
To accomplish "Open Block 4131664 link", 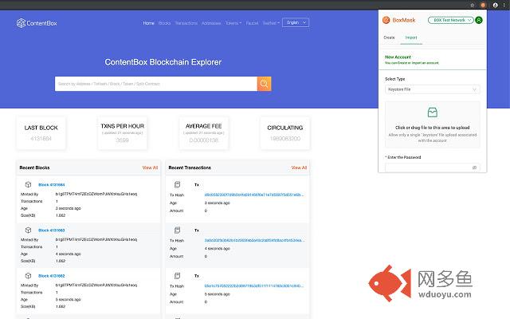I will pos(51,184).
